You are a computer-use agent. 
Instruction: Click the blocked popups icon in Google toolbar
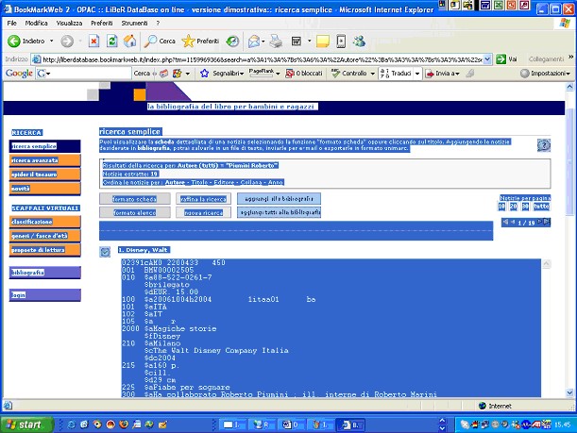(290, 74)
